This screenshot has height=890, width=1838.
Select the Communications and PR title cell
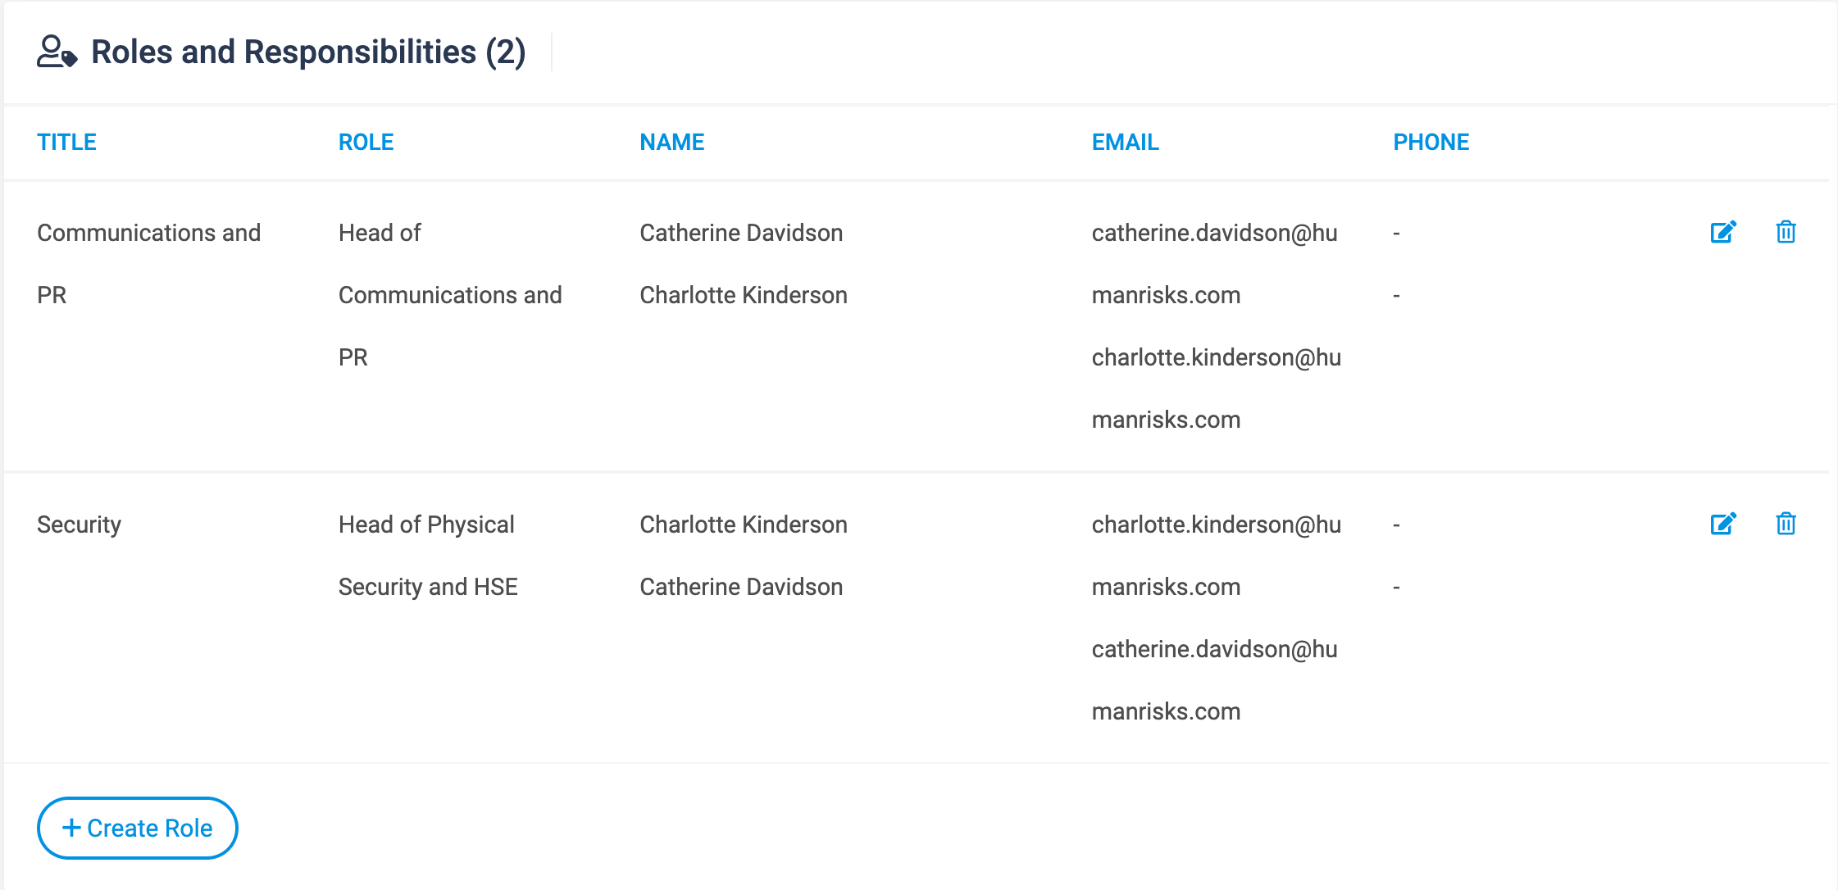click(x=149, y=264)
